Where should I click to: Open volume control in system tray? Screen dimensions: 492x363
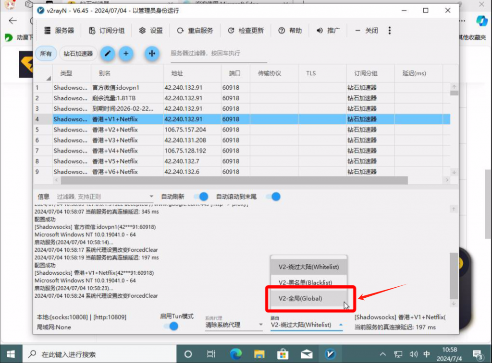[413, 354]
